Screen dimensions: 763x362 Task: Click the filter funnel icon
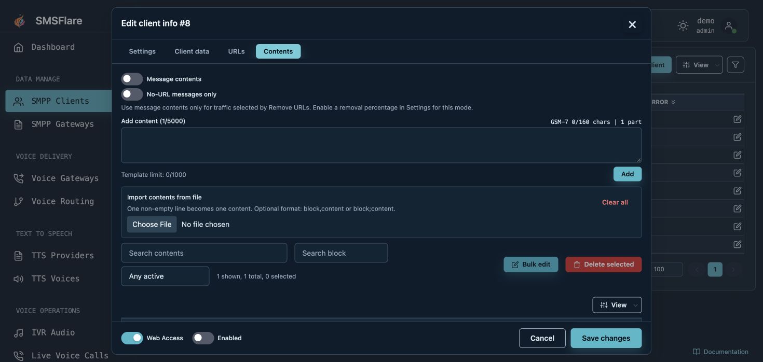pyautogui.click(x=735, y=65)
